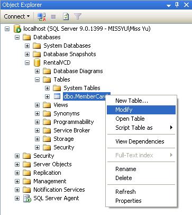192x215 pixels.
Task: Collapse the Tables node
Action: pos(37,79)
